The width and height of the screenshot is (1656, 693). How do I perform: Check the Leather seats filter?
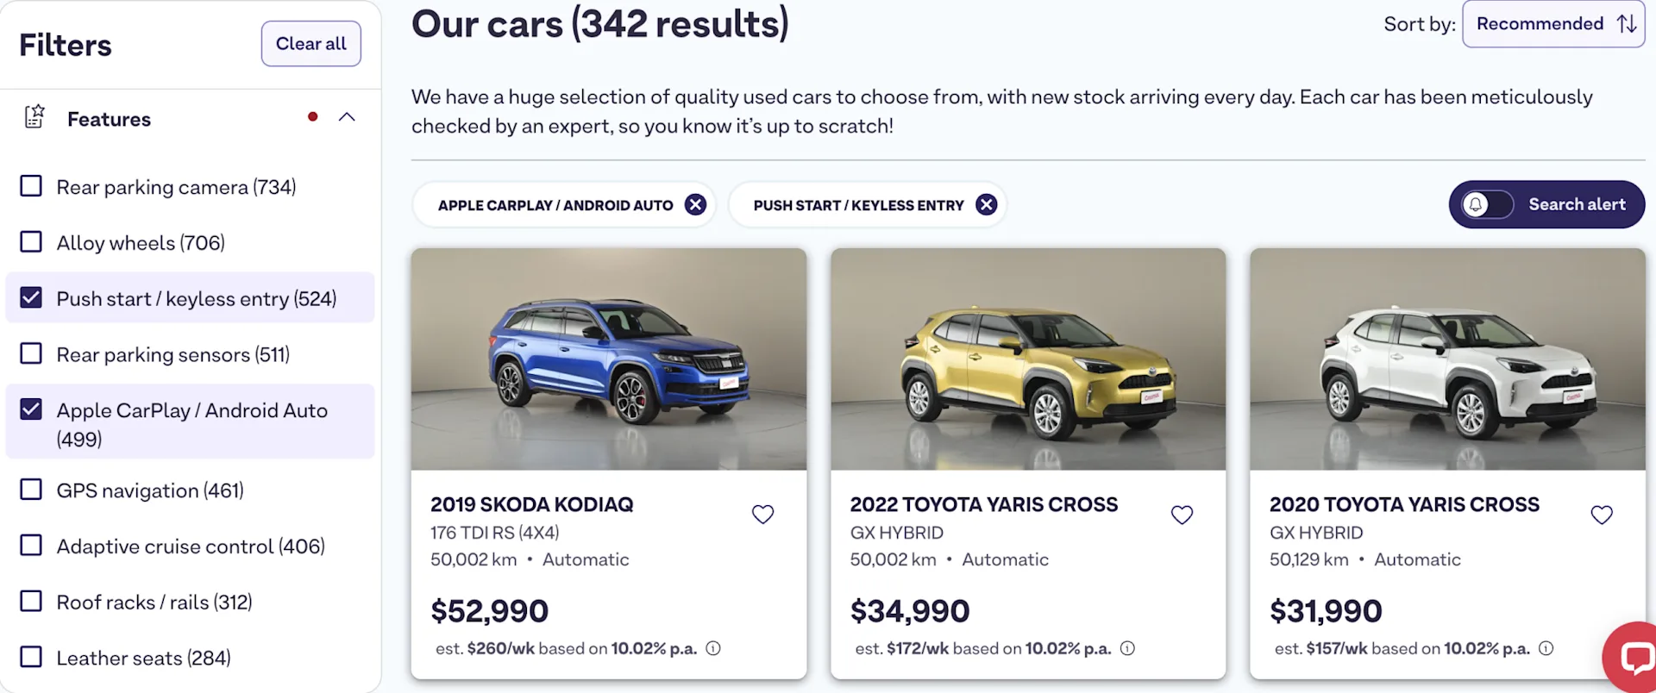pyautogui.click(x=31, y=657)
